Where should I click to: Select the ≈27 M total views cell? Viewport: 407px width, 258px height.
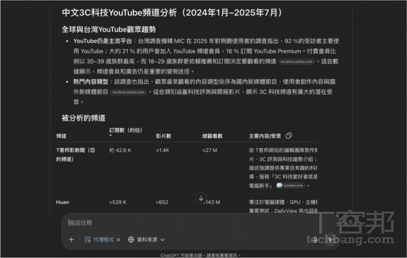click(210, 150)
